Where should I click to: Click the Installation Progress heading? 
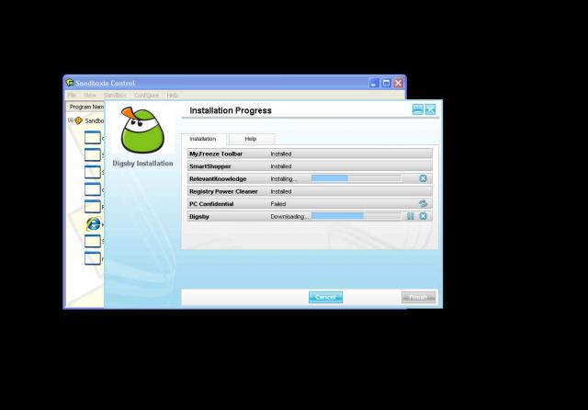231,110
